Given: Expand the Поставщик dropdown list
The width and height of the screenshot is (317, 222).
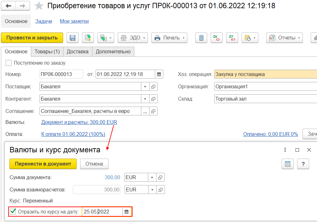Looking at the screenshot, I should pos(145,87).
